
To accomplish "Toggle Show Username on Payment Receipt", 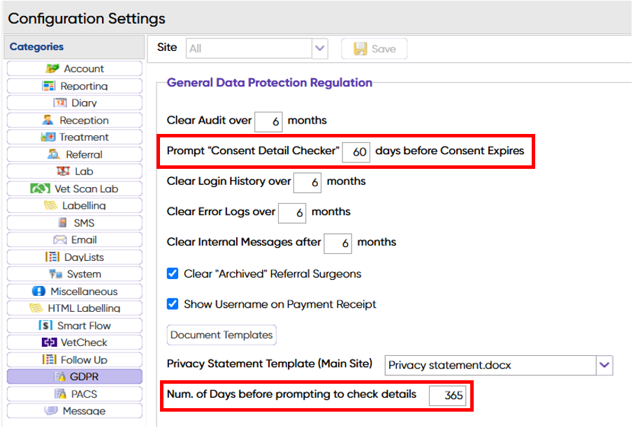I will click(x=173, y=304).
